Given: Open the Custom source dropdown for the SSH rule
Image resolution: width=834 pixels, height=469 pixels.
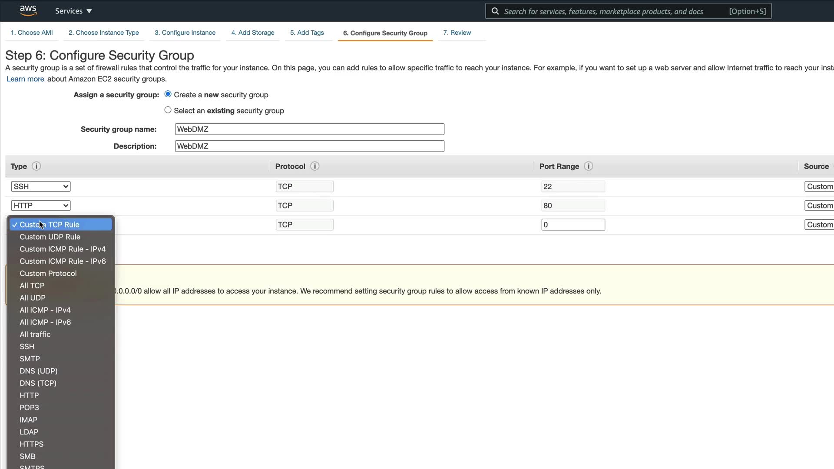Looking at the screenshot, I should [819, 186].
